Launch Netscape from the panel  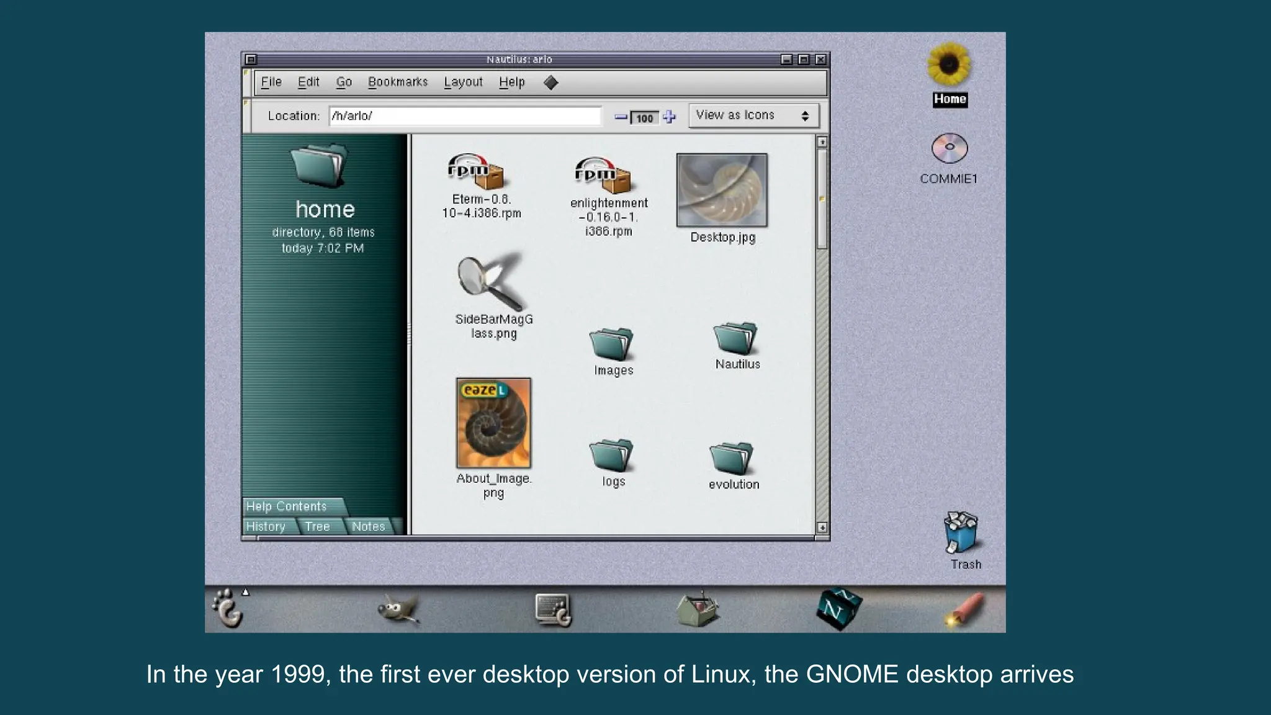tap(838, 609)
